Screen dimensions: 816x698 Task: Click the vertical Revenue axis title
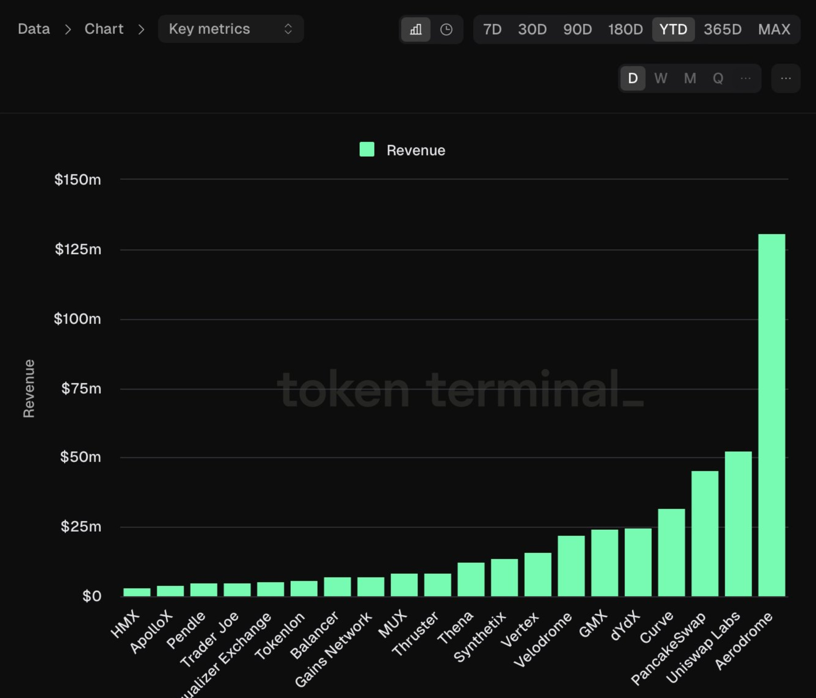[29, 388]
